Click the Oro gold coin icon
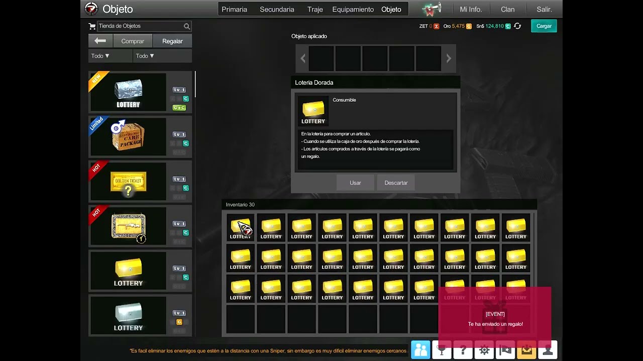 point(469,26)
